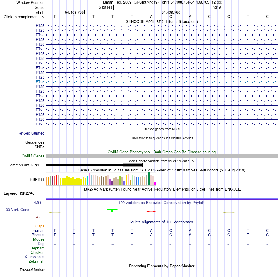Open the GENCODE V50lift37 track title
The width and height of the screenshot is (278, 277).
(x=162, y=21)
